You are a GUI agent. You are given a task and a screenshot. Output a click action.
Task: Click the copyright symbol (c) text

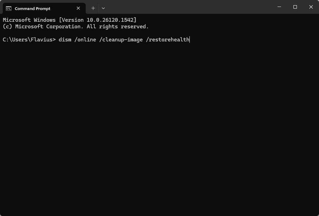tap(8, 27)
